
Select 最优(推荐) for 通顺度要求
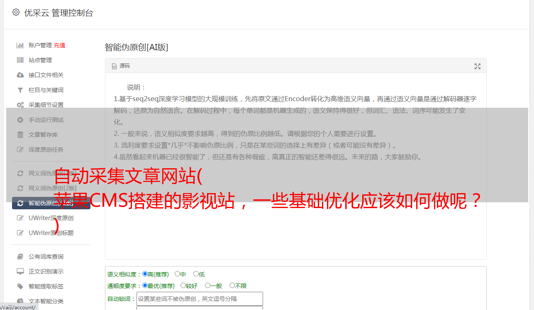145,286
